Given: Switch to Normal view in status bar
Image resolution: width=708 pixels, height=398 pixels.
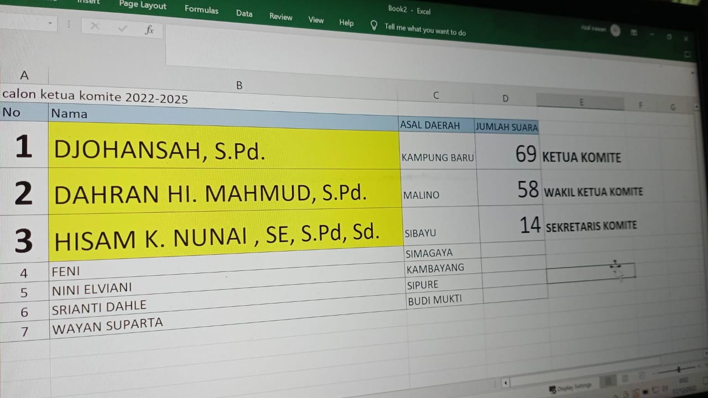Looking at the screenshot, I should point(608,380).
